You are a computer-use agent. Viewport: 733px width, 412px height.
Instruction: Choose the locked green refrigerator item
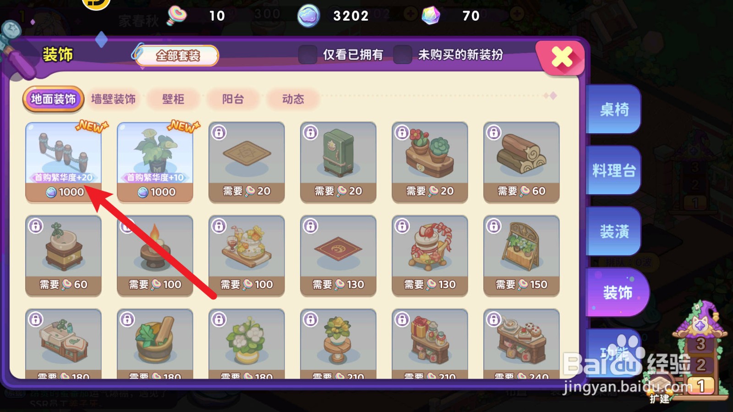pyautogui.click(x=338, y=162)
